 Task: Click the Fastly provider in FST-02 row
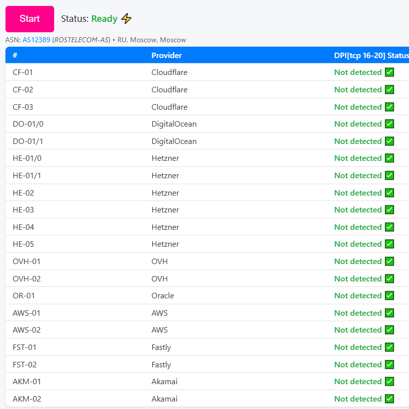[161, 364]
